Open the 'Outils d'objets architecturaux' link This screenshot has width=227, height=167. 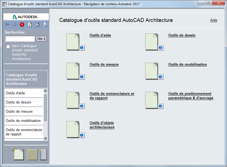tap(102, 125)
